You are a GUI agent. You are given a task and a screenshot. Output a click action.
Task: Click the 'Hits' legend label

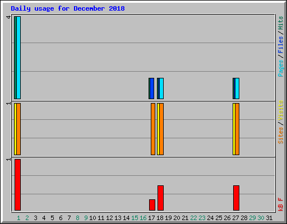[x=281, y=23]
